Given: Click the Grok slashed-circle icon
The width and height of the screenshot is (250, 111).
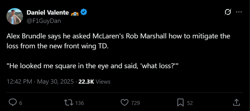Looking at the screenshot, I should click(x=228, y=12).
